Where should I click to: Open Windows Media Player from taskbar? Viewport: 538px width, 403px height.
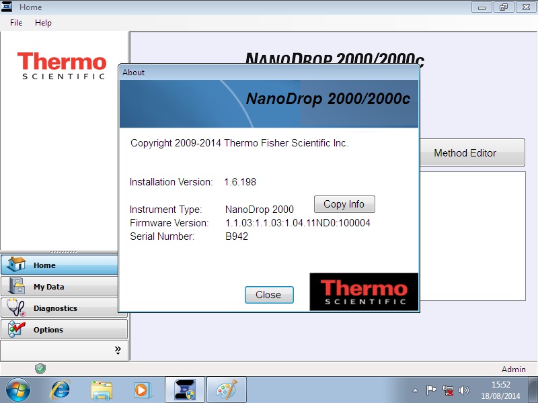(141, 390)
